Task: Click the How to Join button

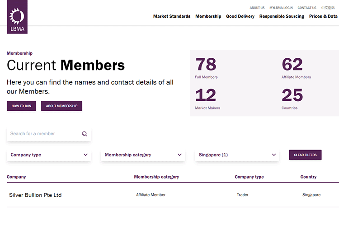Action: point(21,106)
